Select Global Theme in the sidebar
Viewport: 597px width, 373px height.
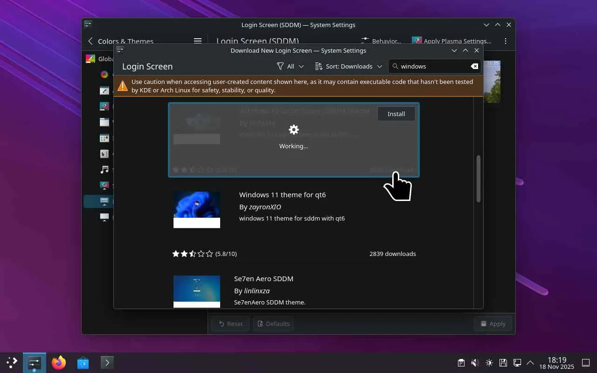click(x=99, y=59)
